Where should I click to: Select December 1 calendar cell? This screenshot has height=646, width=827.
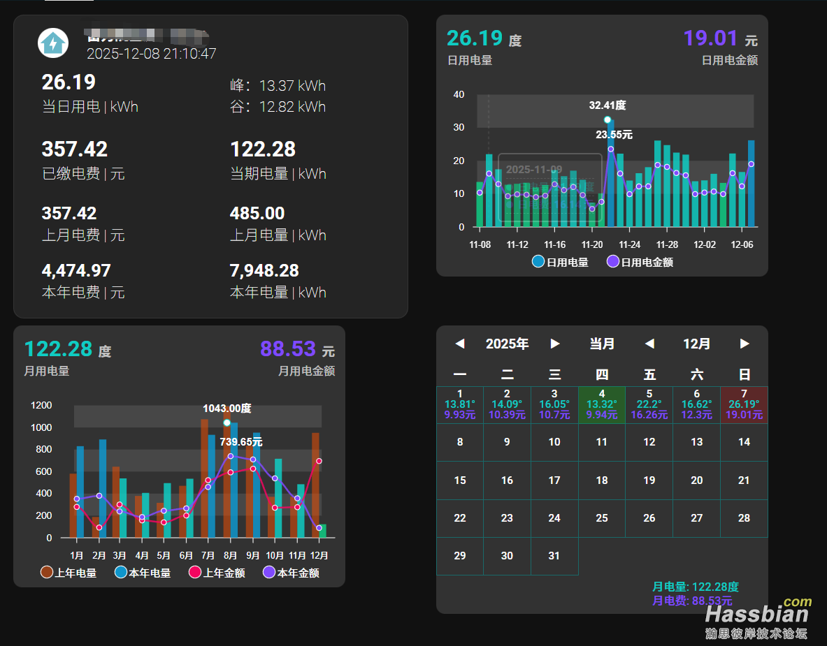tap(460, 404)
